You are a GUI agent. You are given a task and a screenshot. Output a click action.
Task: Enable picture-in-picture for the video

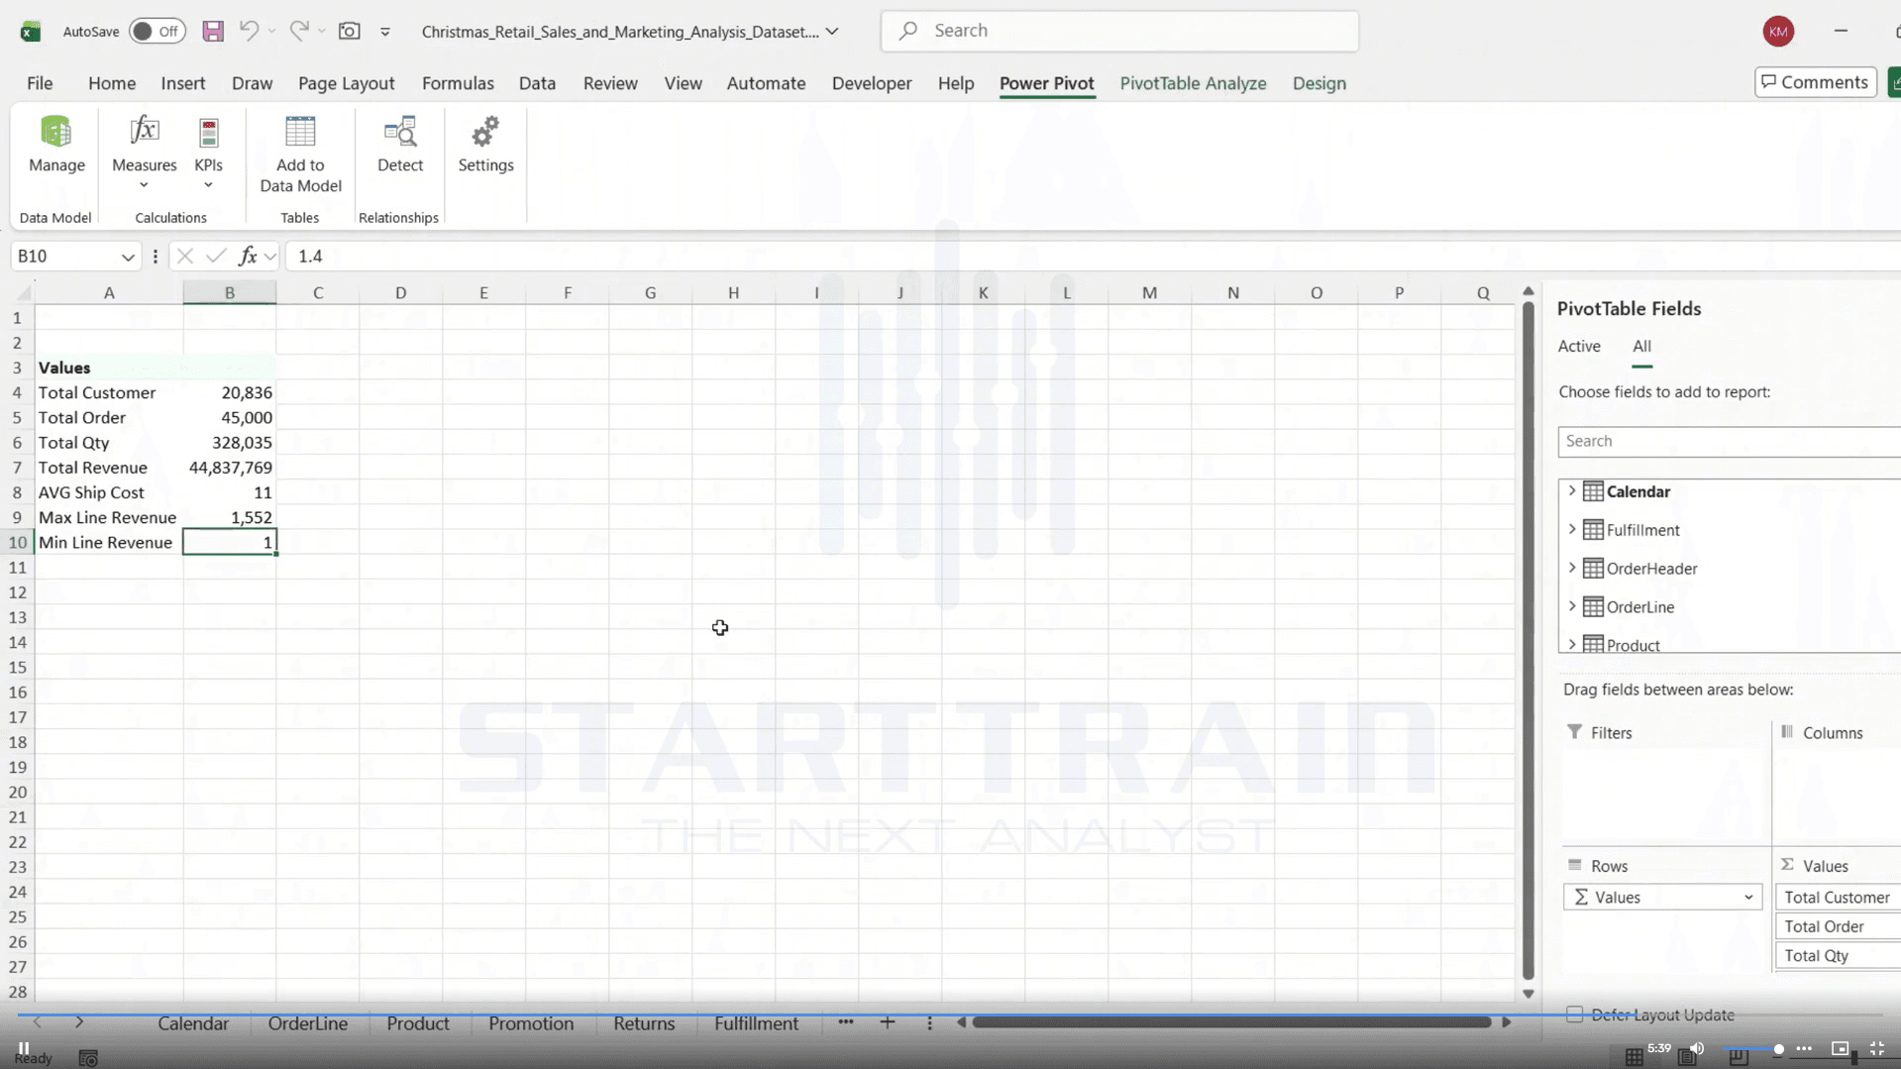tap(1840, 1048)
